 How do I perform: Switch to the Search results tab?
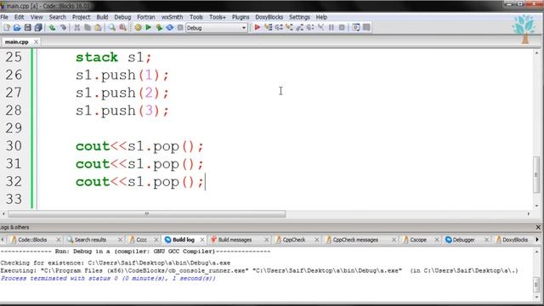90,240
